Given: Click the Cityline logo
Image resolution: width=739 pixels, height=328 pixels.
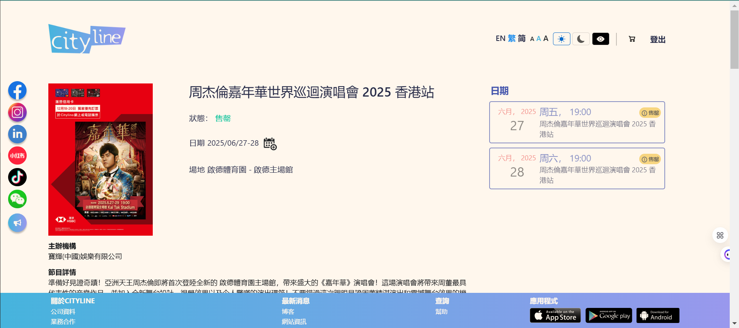Looking at the screenshot, I should (87, 39).
